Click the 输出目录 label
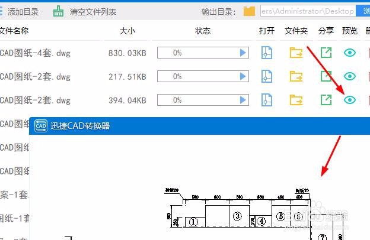370x240 pixels. pos(219,12)
